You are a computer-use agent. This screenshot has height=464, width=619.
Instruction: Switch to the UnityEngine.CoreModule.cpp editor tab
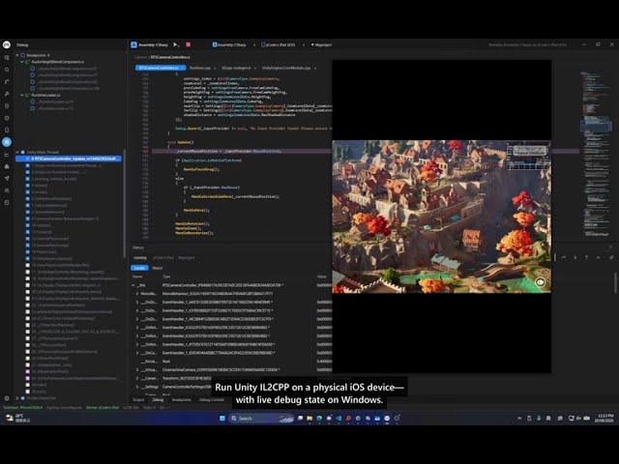point(286,68)
